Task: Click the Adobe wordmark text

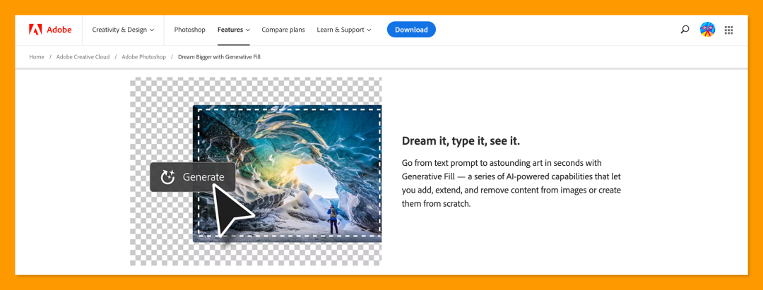Action: coord(59,30)
